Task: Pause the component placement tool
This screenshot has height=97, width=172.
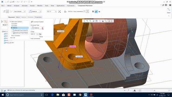Action: pyautogui.click(x=93, y=11)
